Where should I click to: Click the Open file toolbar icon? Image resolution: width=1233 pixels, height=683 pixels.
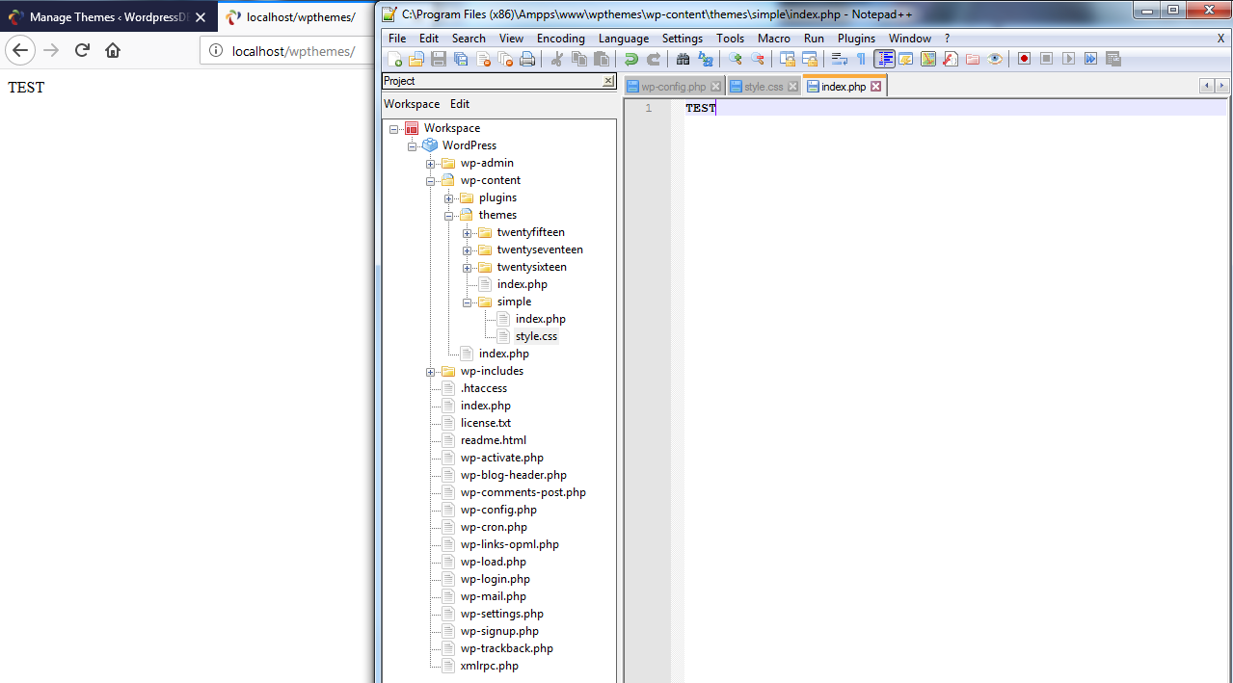(416, 59)
